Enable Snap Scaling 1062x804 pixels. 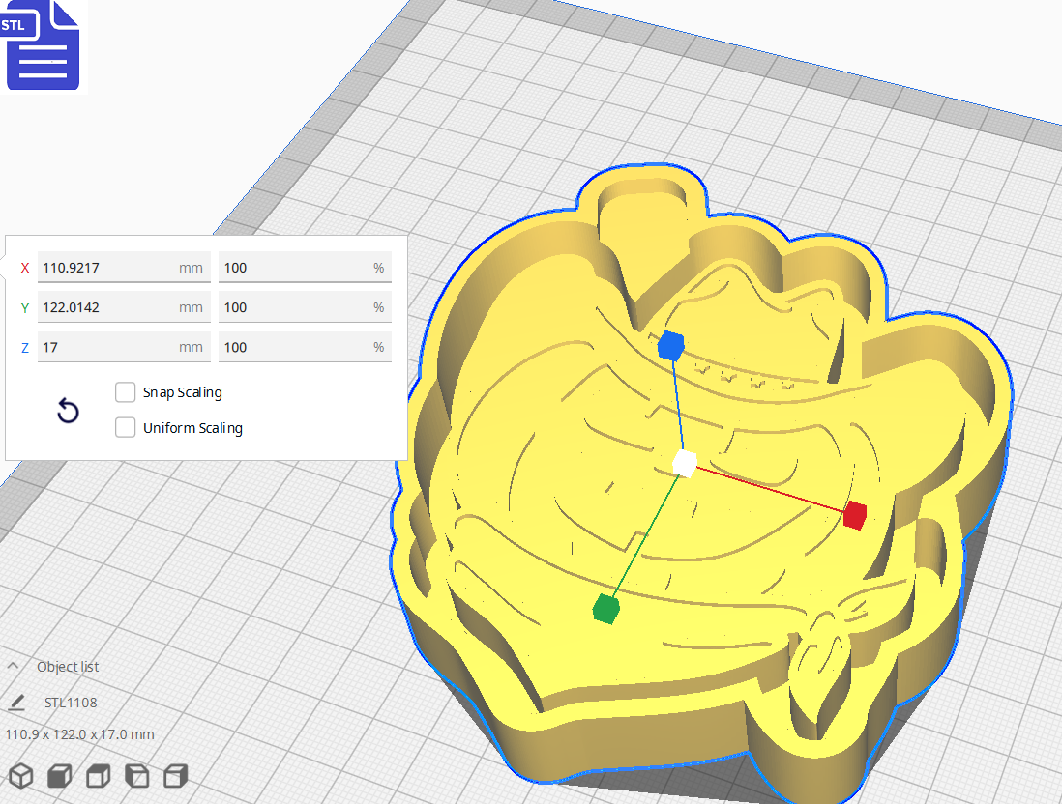(x=125, y=392)
